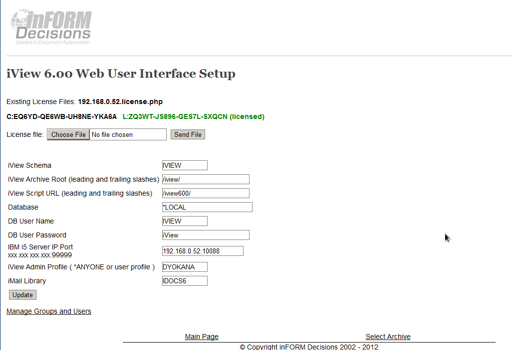Screen dimensions: 513x350
Task: Click the 'iView Admin Profile' label
Action: 81,267
